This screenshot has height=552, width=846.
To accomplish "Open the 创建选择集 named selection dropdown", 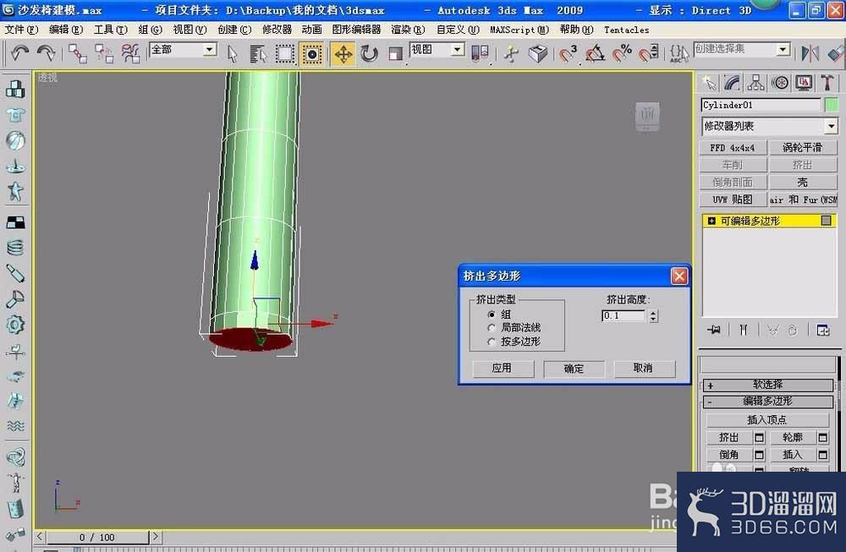I will click(783, 50).
